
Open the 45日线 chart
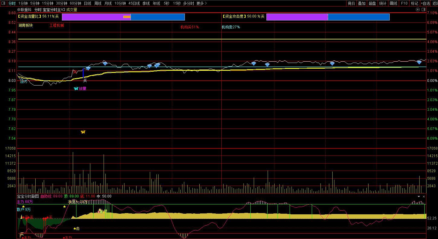tap(134, 3)
